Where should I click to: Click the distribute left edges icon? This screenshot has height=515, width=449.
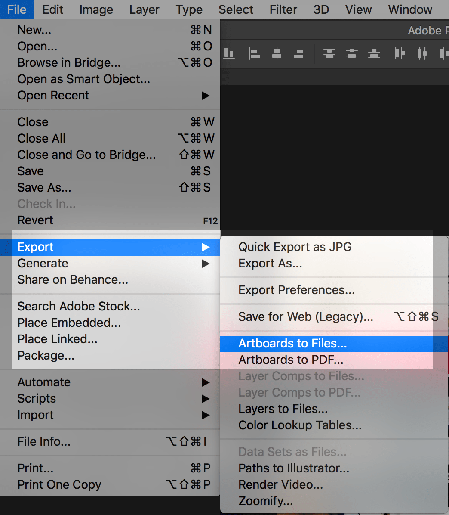[399, 53]
